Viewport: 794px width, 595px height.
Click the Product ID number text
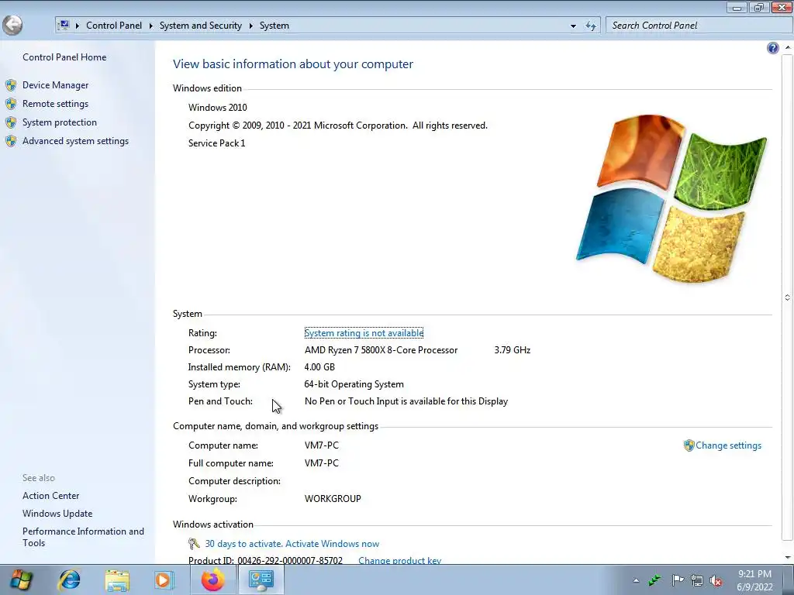point(290,560)
